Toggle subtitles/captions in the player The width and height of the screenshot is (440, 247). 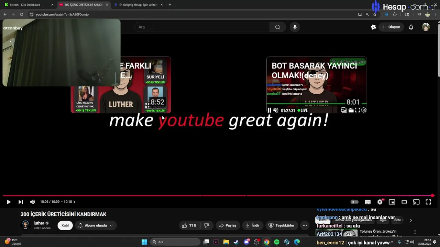coord(367,202)
